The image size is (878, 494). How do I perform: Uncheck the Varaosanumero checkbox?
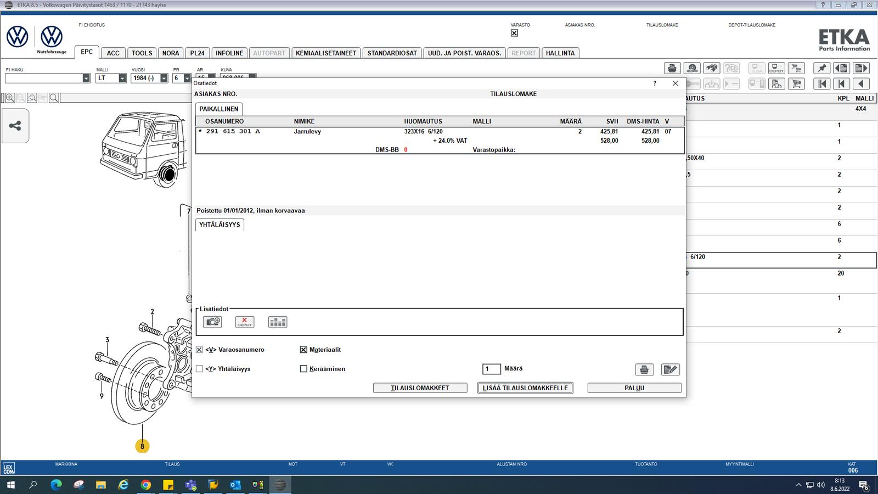pos(199,350)
